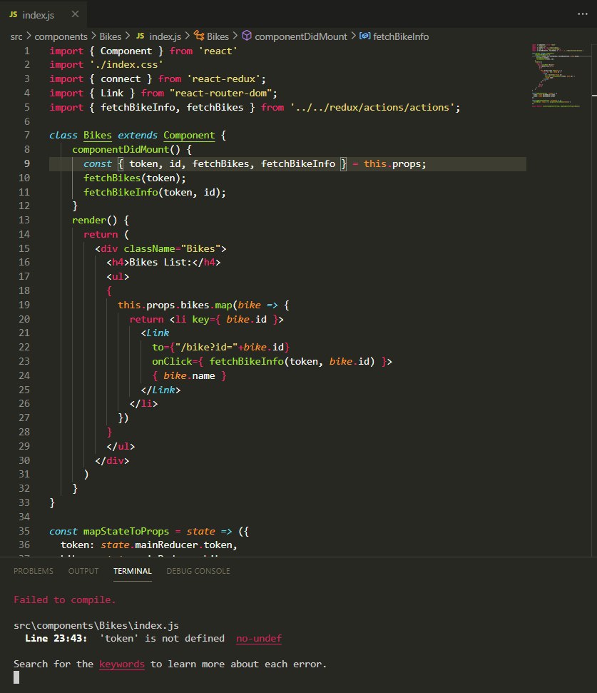Click 'mapStateToProps' on line 35

126,532
